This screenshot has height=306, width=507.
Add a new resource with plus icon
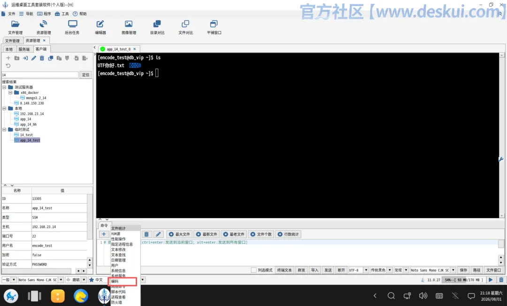tap(8, 58)
